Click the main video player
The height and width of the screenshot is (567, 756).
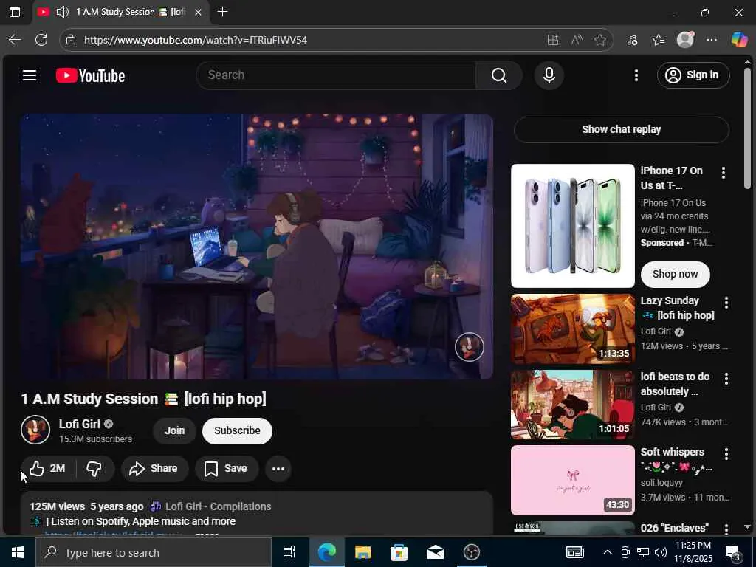tap(256, 247)
